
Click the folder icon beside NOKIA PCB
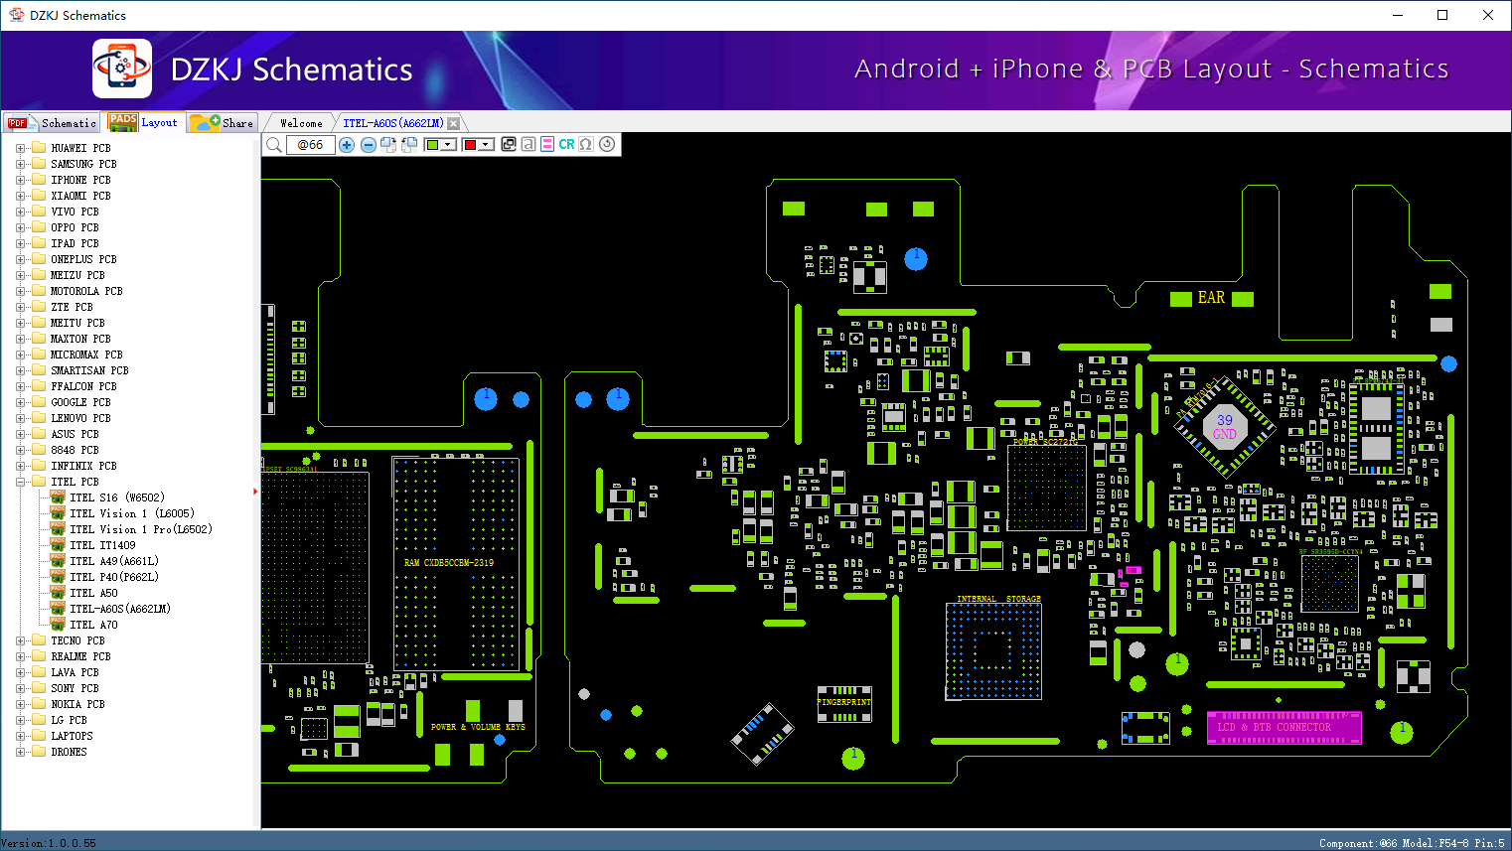39,704
